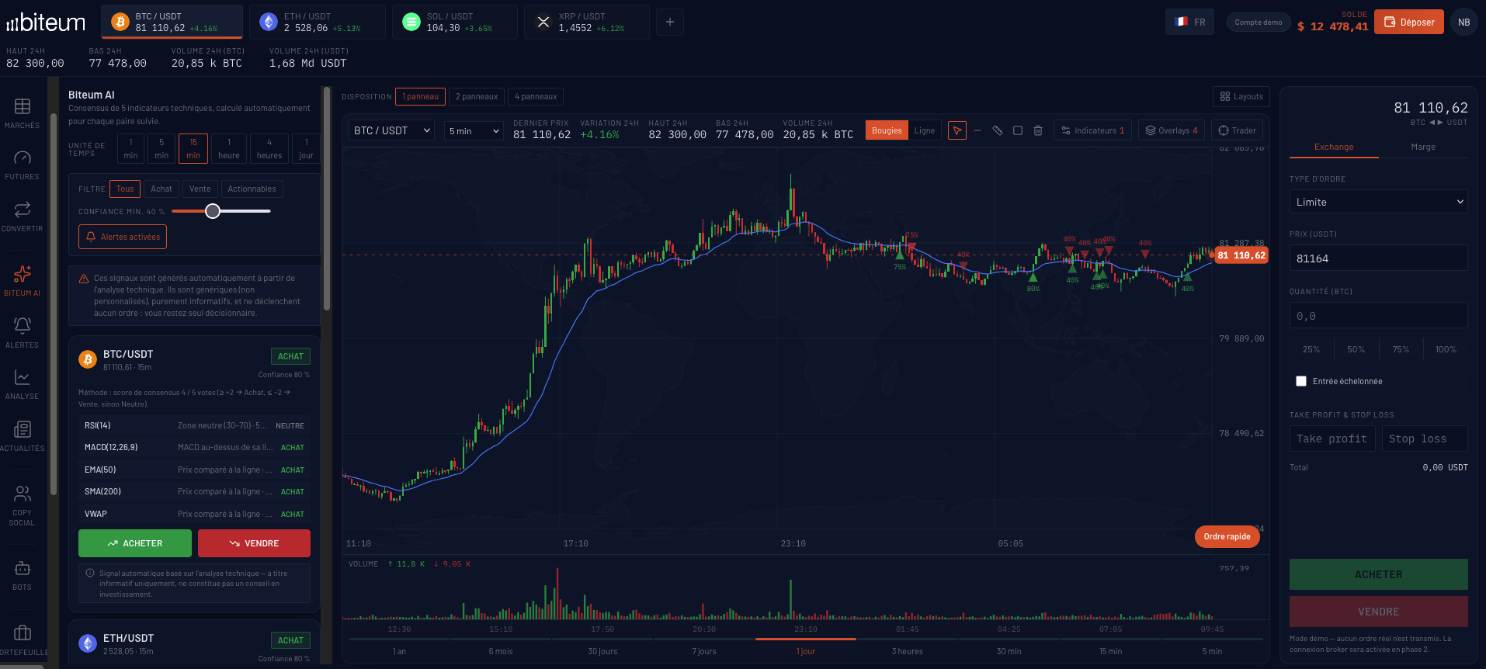This screenshot has height=669, width=1486.
Task: Open the Marchés sidebar section
Action: click(x=23, y=113)
